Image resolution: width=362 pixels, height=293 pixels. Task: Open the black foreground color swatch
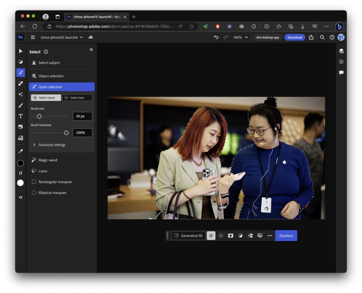pos(20,163)
